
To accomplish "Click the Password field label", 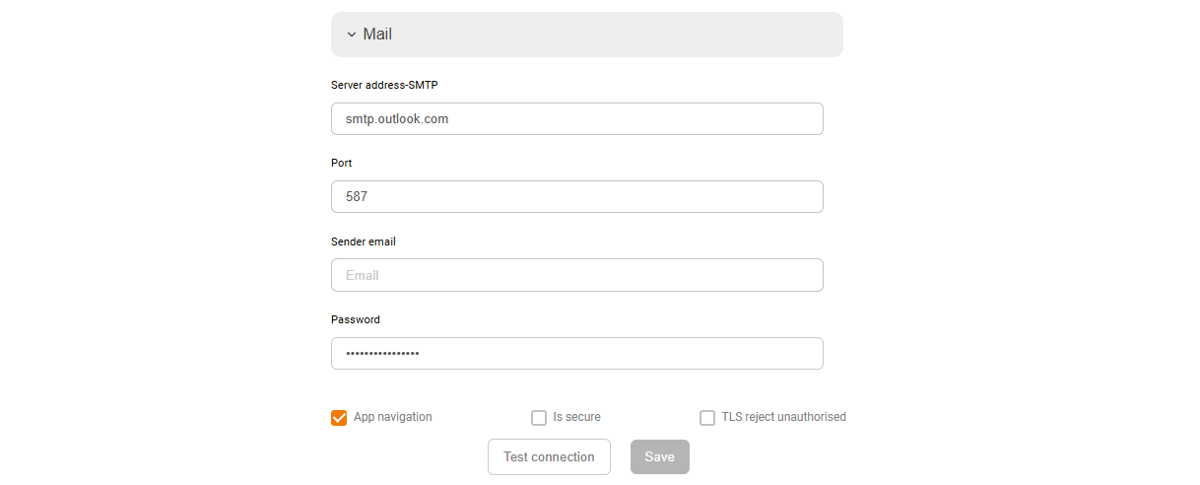I will coord(356,319).
